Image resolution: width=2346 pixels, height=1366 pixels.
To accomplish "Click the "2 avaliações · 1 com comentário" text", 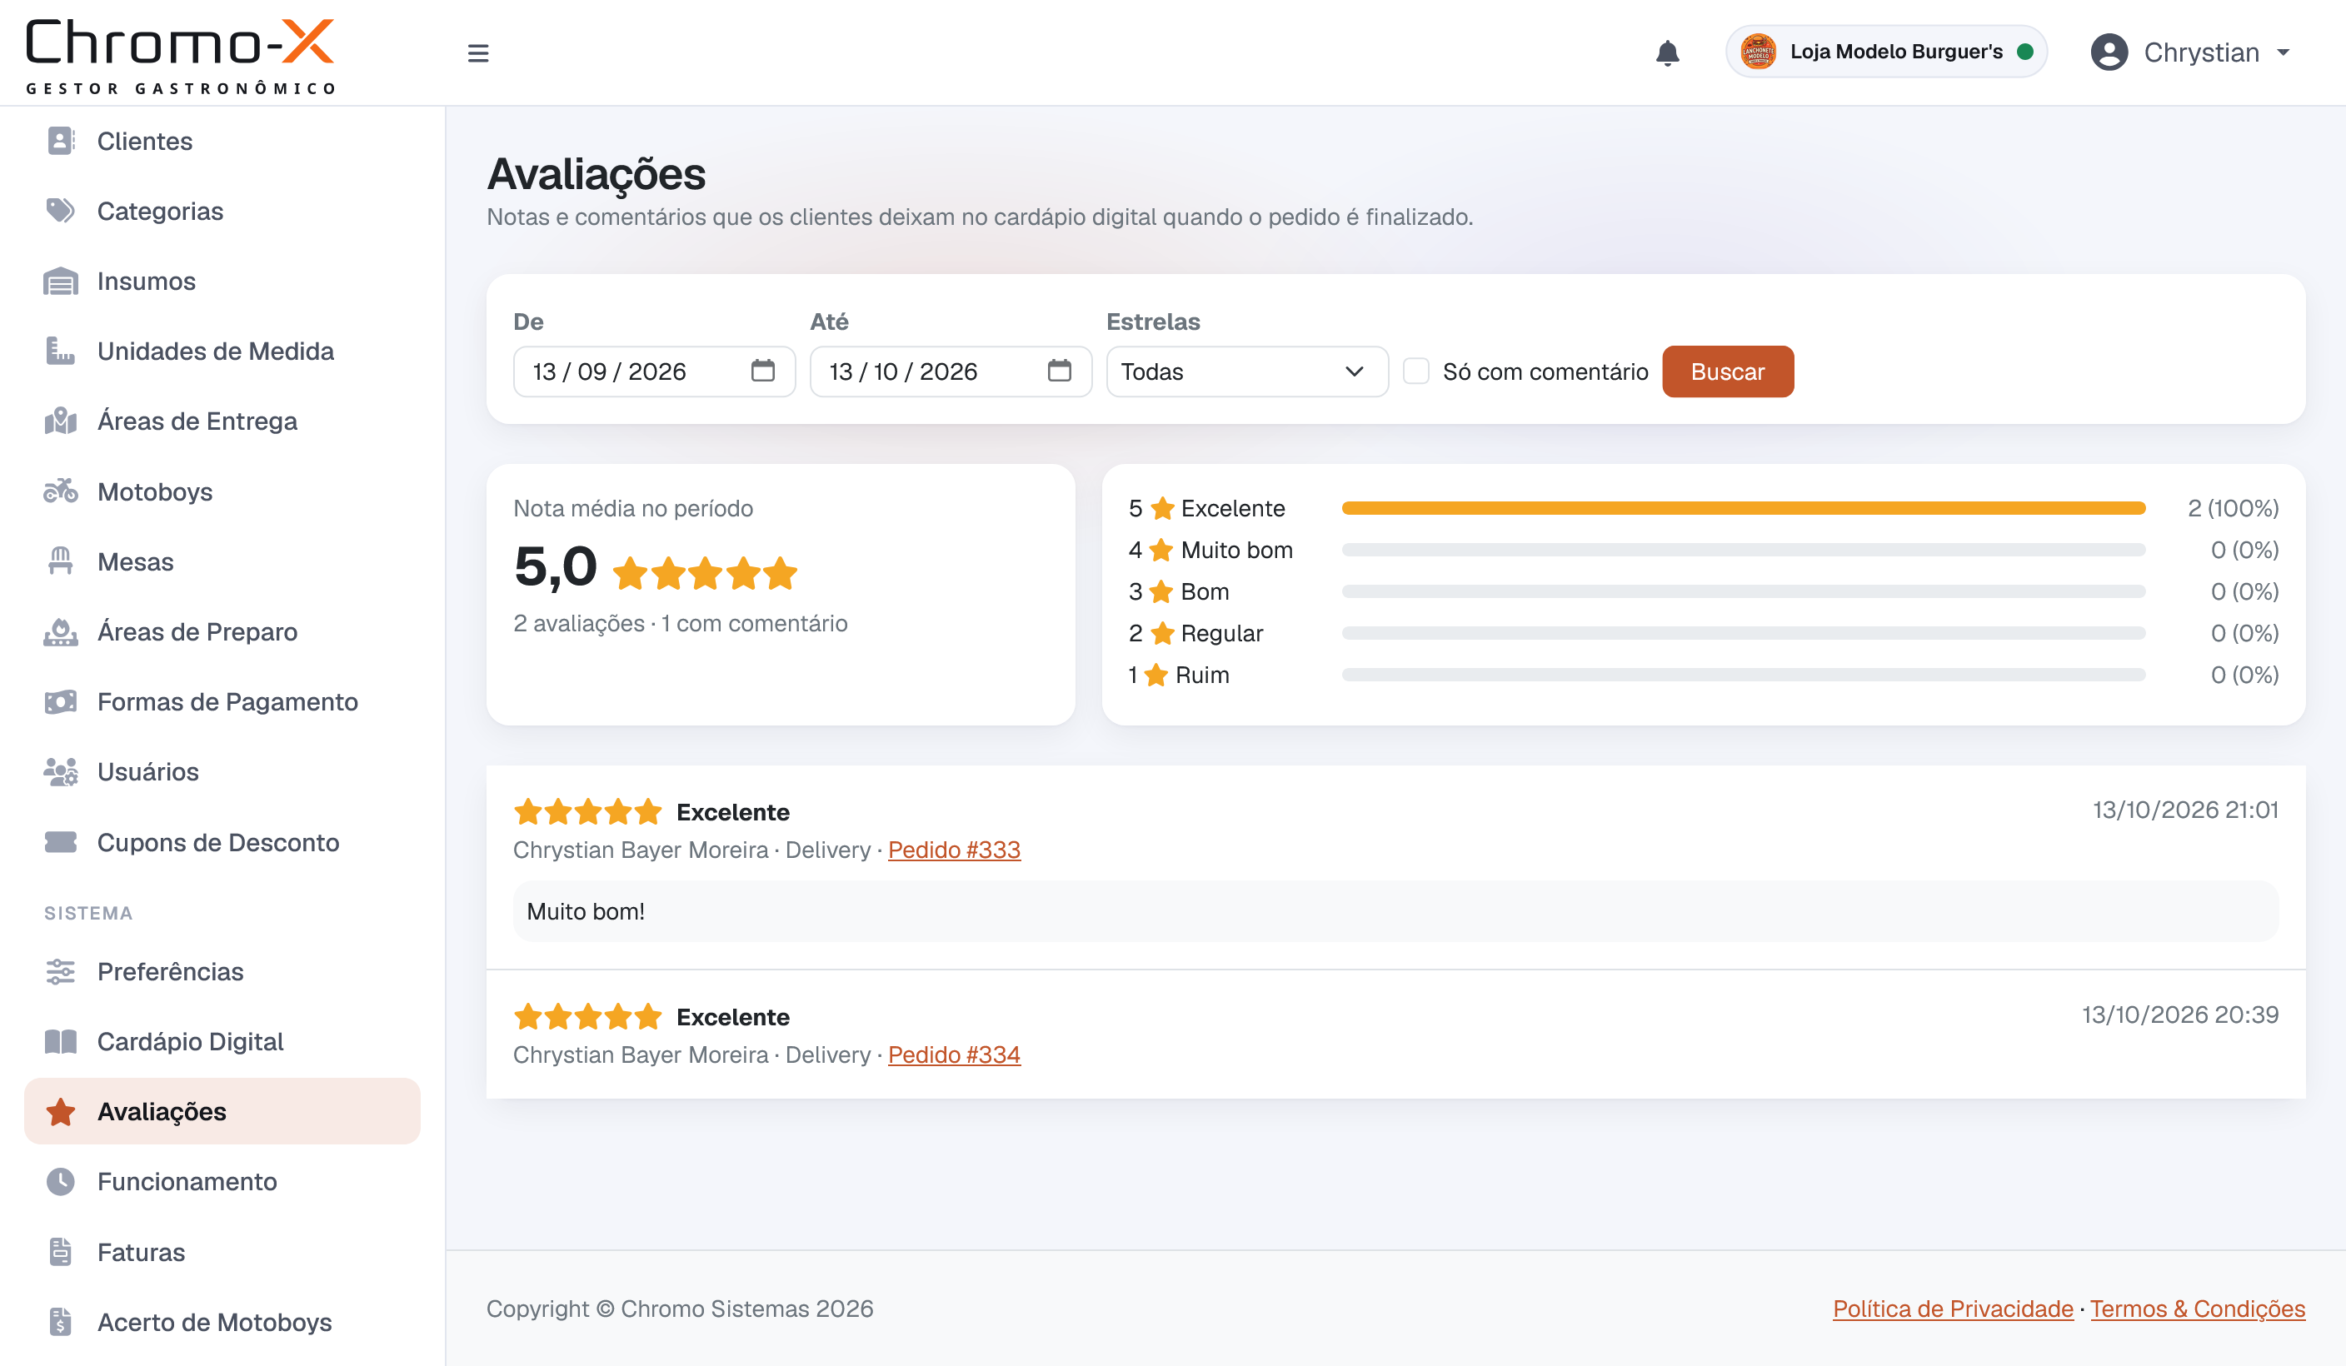I will click(680, 624).
